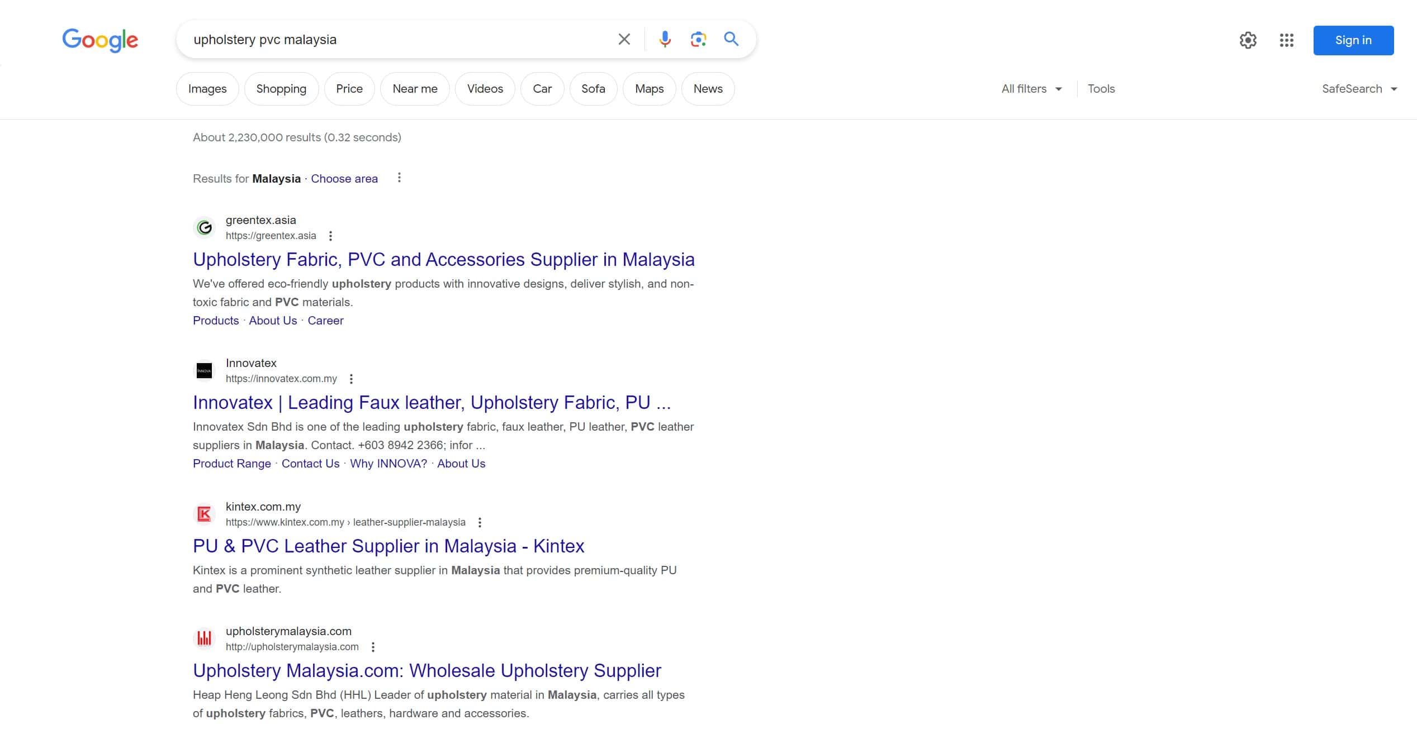Viewport: 1417px width, 734px height.
Task: Open quick settings gear icon
Action: pos(1248,40)
